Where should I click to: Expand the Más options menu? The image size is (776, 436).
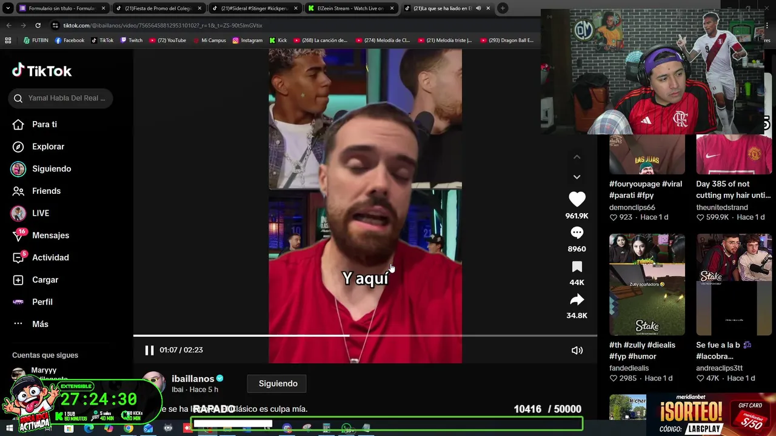click(x=40, y=324)
